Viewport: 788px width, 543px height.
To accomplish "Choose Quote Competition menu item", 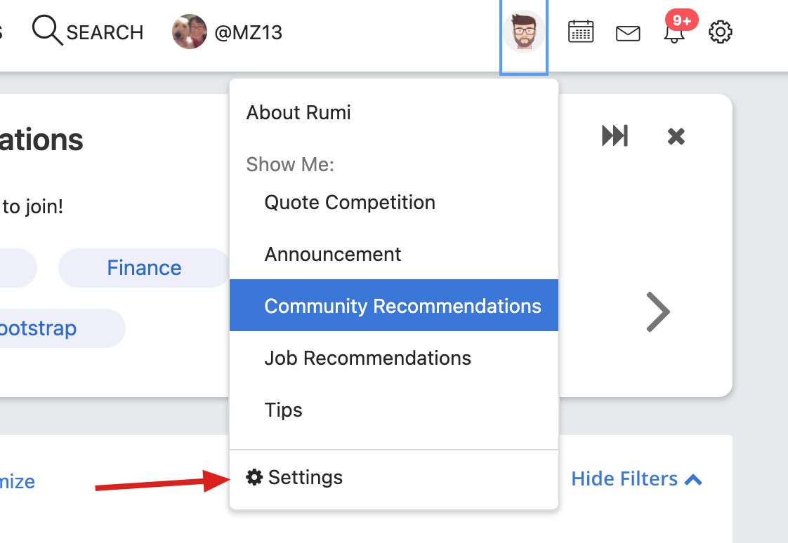I will pos(394,203).
